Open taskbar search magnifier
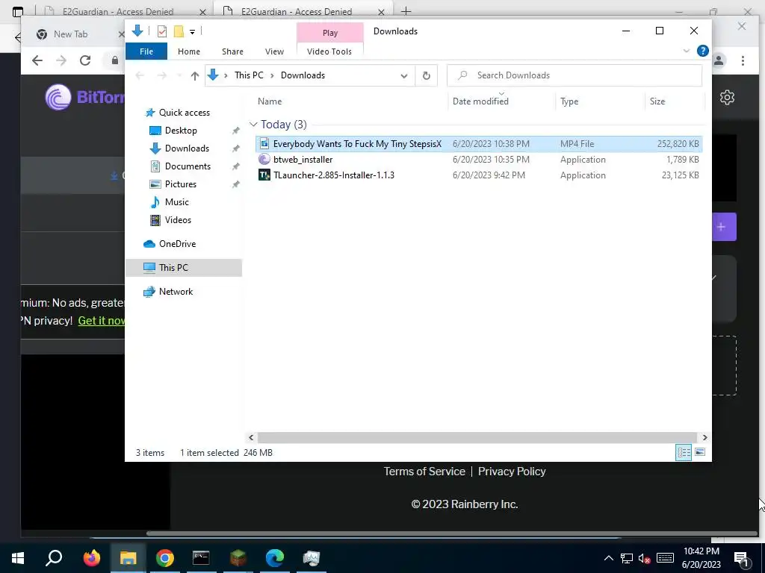 coord(54,558)
